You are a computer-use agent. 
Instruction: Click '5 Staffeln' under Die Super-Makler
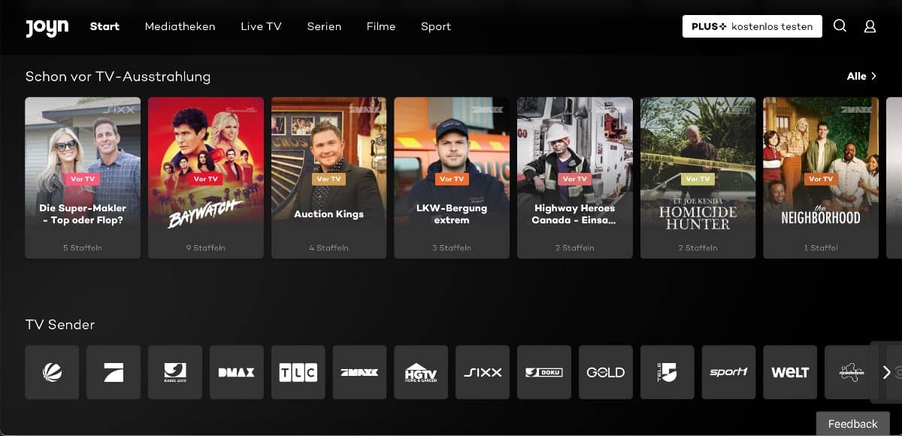tap(83, 247)
